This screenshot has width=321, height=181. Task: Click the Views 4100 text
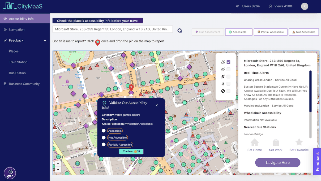[x=283, y=6]
